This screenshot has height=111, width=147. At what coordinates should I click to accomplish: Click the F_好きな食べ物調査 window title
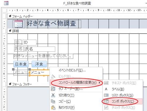coord(77,3)
